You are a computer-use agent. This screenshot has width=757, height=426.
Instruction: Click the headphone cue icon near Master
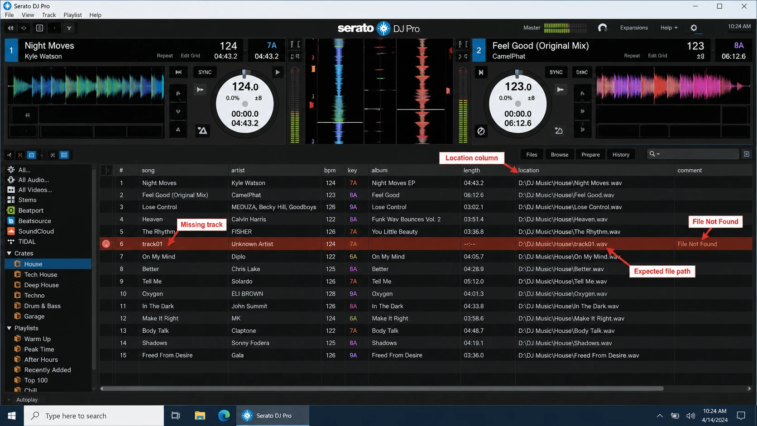(602, 28)
